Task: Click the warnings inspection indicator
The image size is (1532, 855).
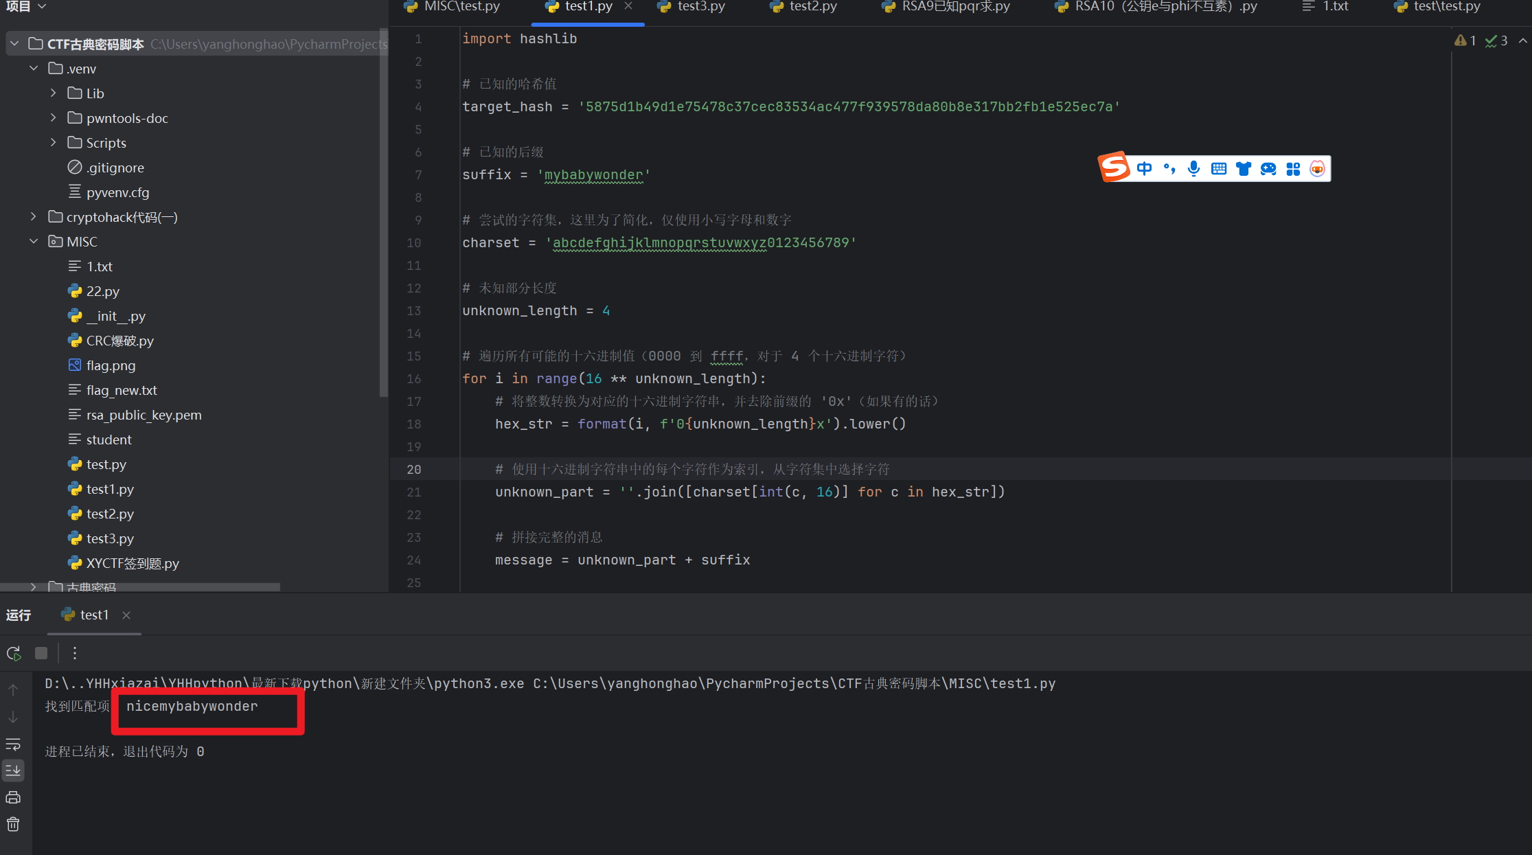Action: click(1465, 41)
